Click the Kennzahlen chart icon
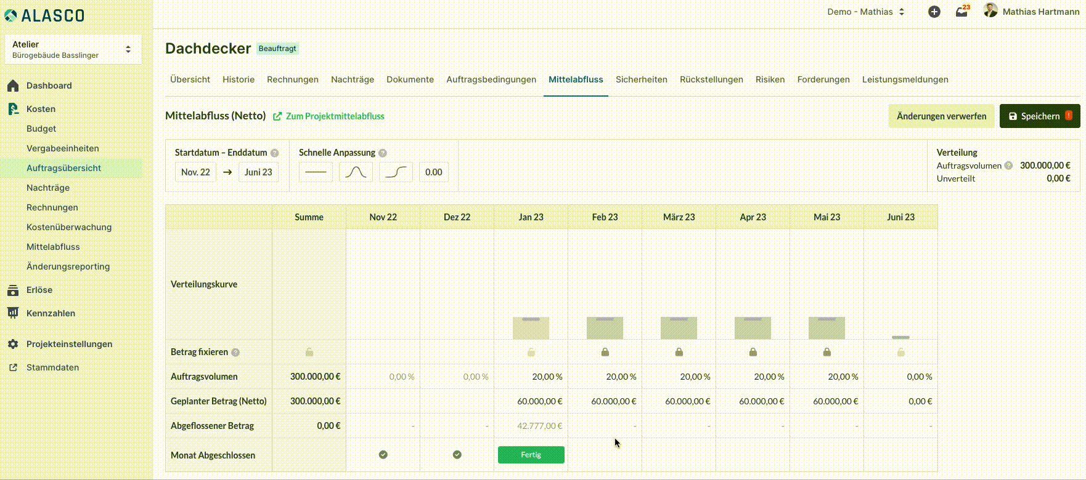 click(13, 313)
